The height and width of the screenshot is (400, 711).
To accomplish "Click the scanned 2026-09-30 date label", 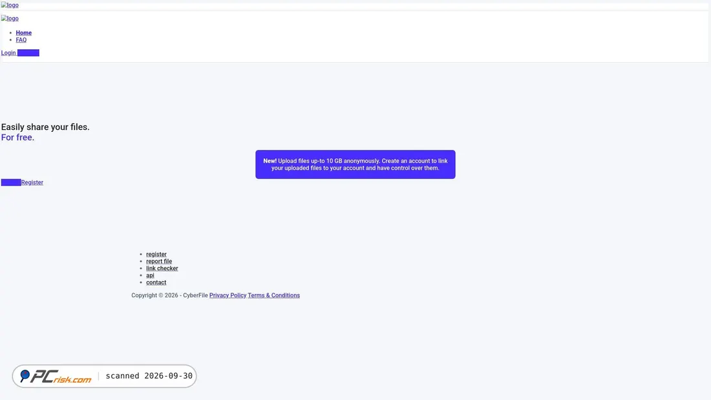I will tap(149, 376).
